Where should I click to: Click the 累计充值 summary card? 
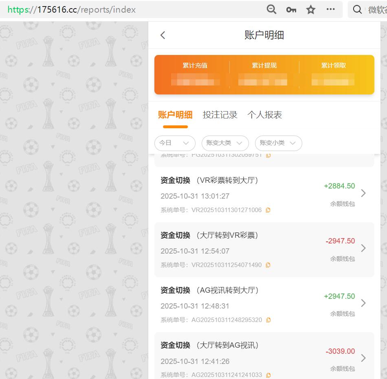point(195,74)
